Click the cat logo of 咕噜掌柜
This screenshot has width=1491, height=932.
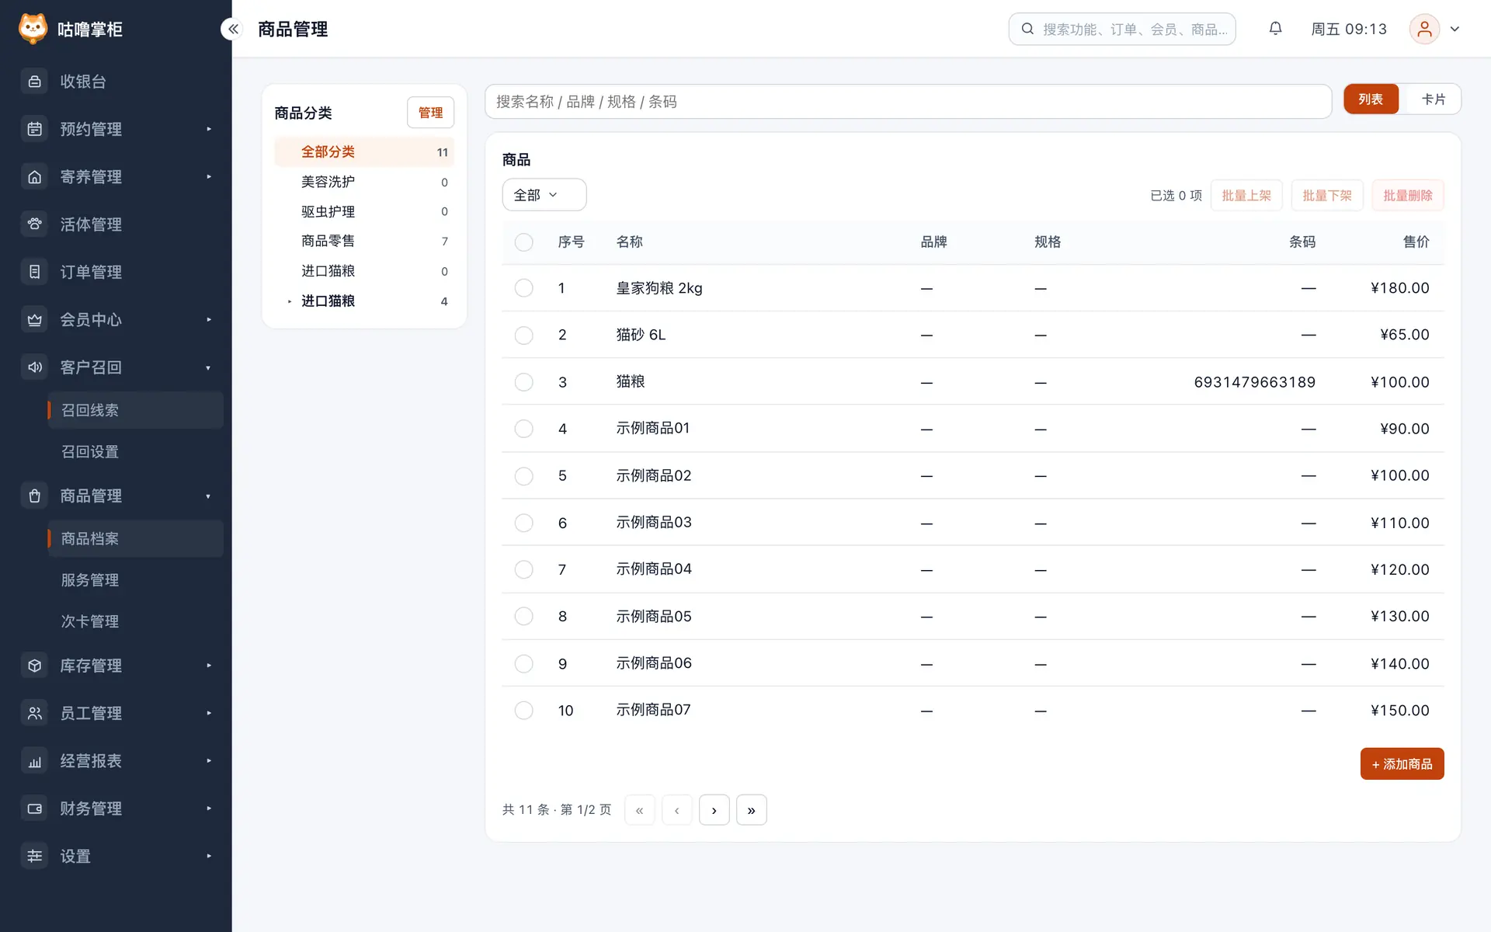[33, 29]
